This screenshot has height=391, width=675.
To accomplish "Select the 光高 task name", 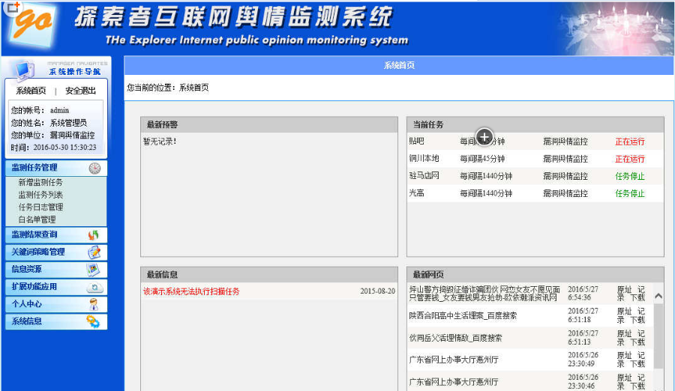I will click(x=416, y=193).
